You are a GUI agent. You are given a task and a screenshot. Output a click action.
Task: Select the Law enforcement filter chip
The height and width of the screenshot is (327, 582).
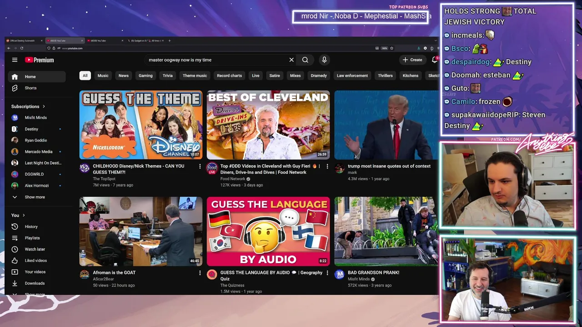point(352,76)
